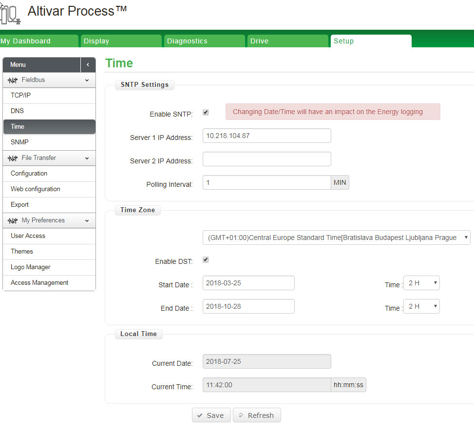This screenshot has width=474, height=436.
Task: Open TCP/IP menu entry
Action: tap(49, 95)
